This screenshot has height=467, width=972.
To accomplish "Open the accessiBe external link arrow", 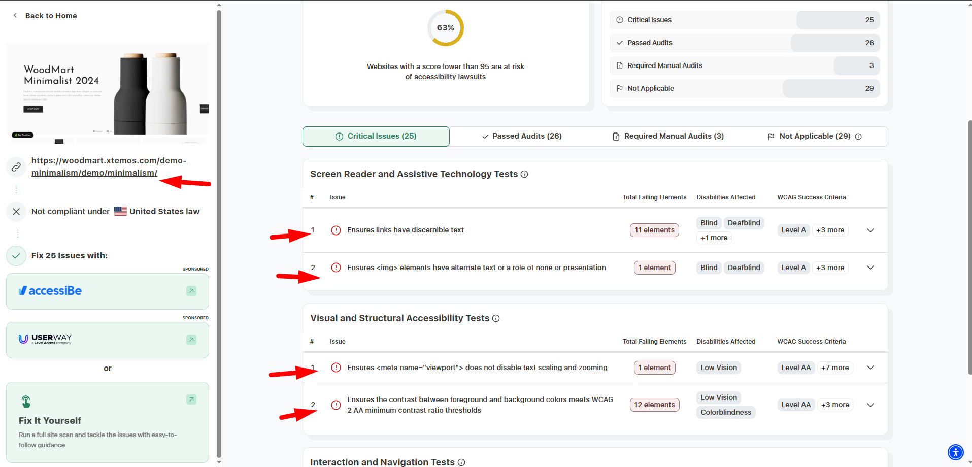I will (x=191, y=291).
